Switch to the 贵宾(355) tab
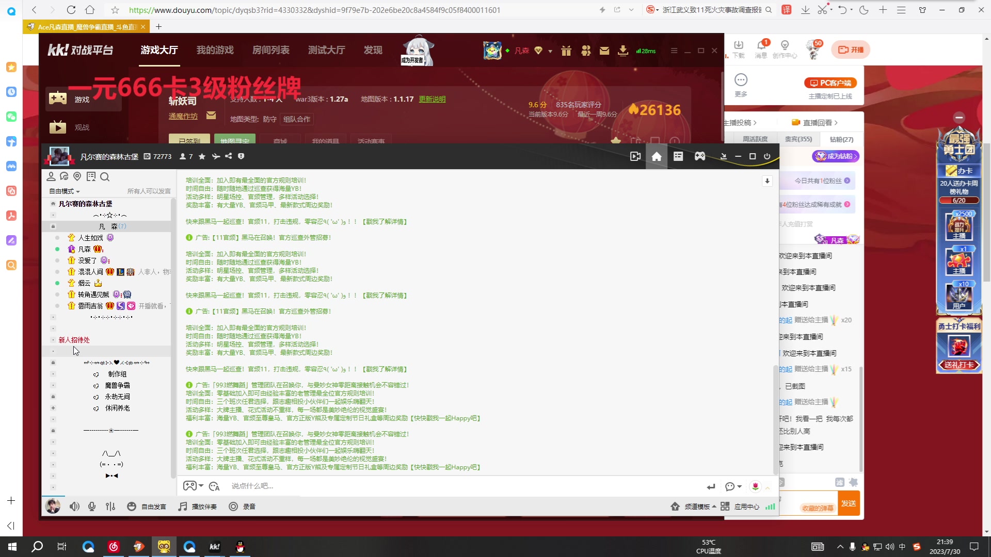 798,139
